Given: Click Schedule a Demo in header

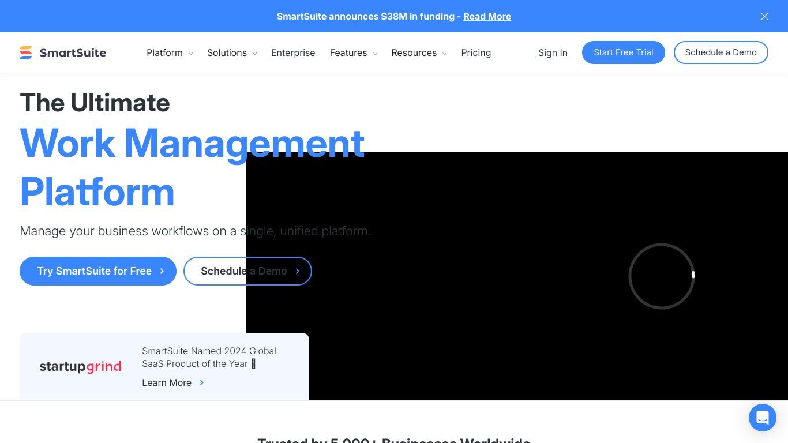Looking at the screenshot, I should coord(721,52).
